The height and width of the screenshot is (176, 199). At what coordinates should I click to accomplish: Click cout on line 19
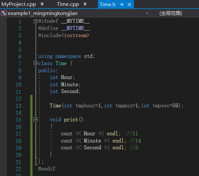[x=67, y=148]
